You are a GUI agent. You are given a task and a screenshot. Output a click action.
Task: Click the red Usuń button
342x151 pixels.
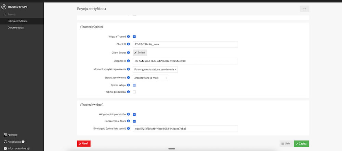click(x=84, y=144)
